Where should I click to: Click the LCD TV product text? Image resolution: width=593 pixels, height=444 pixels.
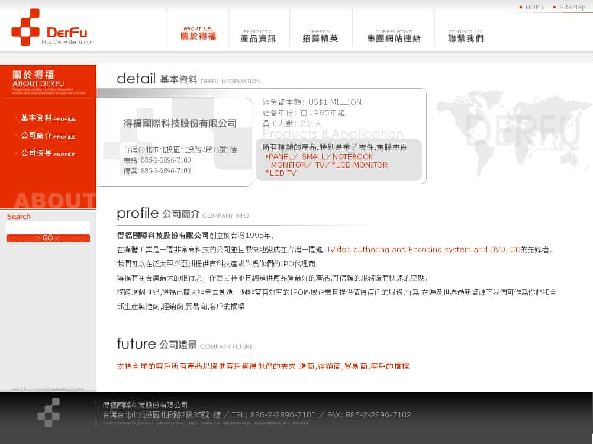[x=281, y=173]
